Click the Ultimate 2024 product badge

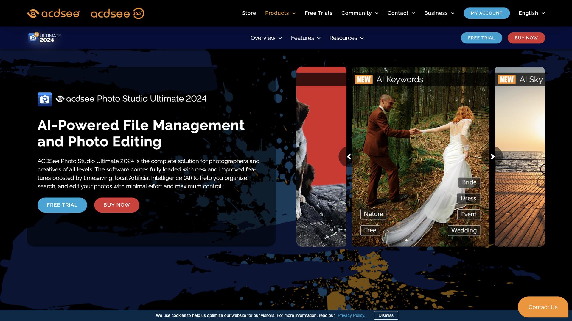click(x=45, y=38)
